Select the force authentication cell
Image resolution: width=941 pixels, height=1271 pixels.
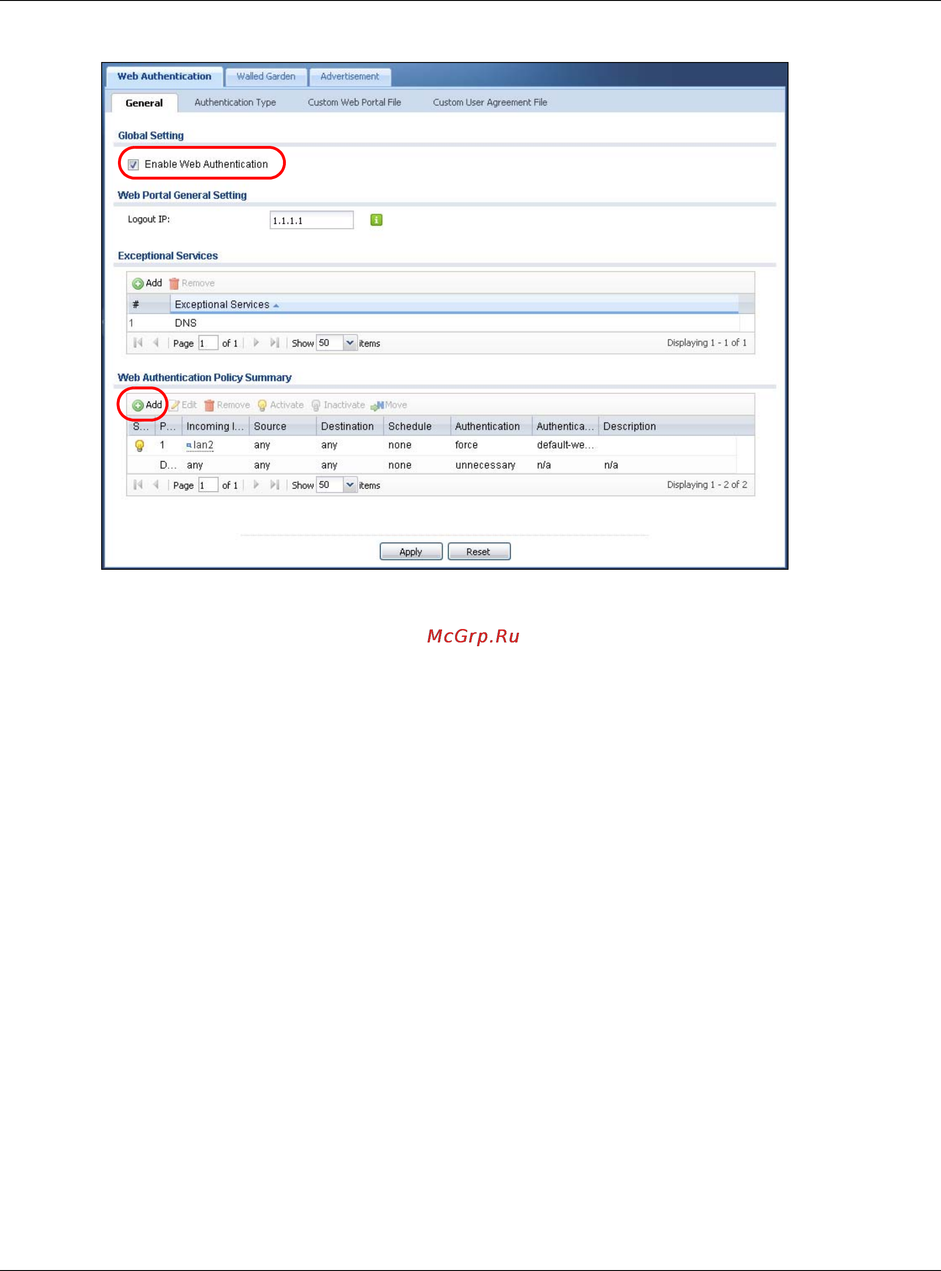click(466, 445)
